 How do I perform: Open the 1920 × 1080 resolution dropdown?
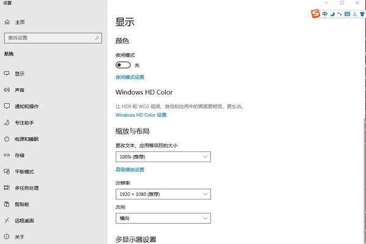point(163,194)
